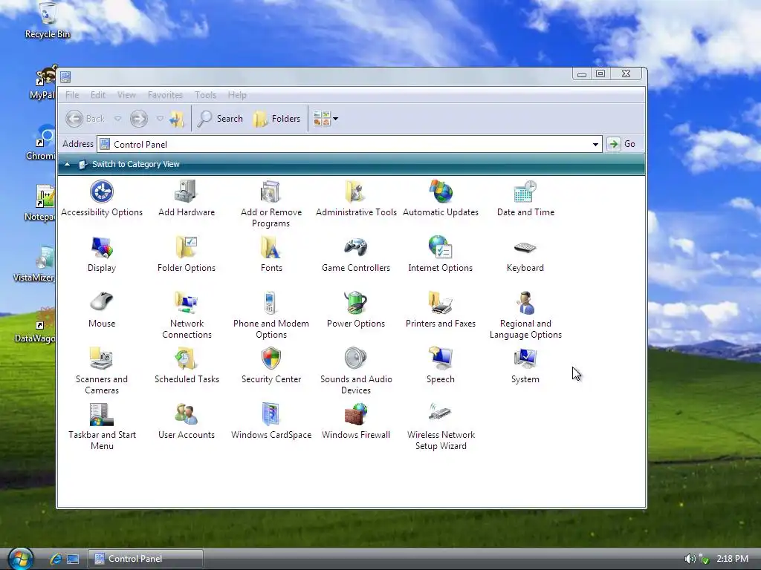This screenshot has height=570, width=761.
Task: Select Security Center icon
Action: pyautogui.click(x=271, y=365)
